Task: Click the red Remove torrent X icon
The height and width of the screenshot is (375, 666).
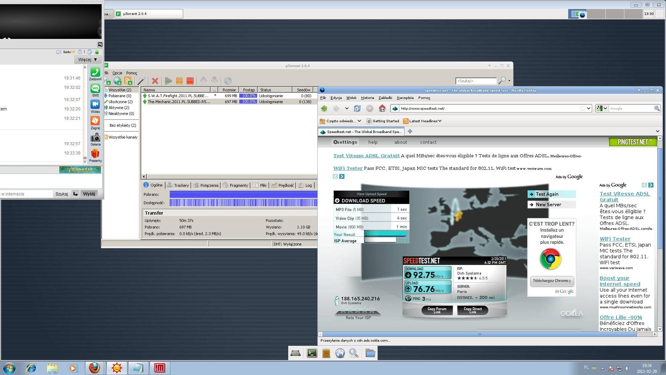Action: 155,81
